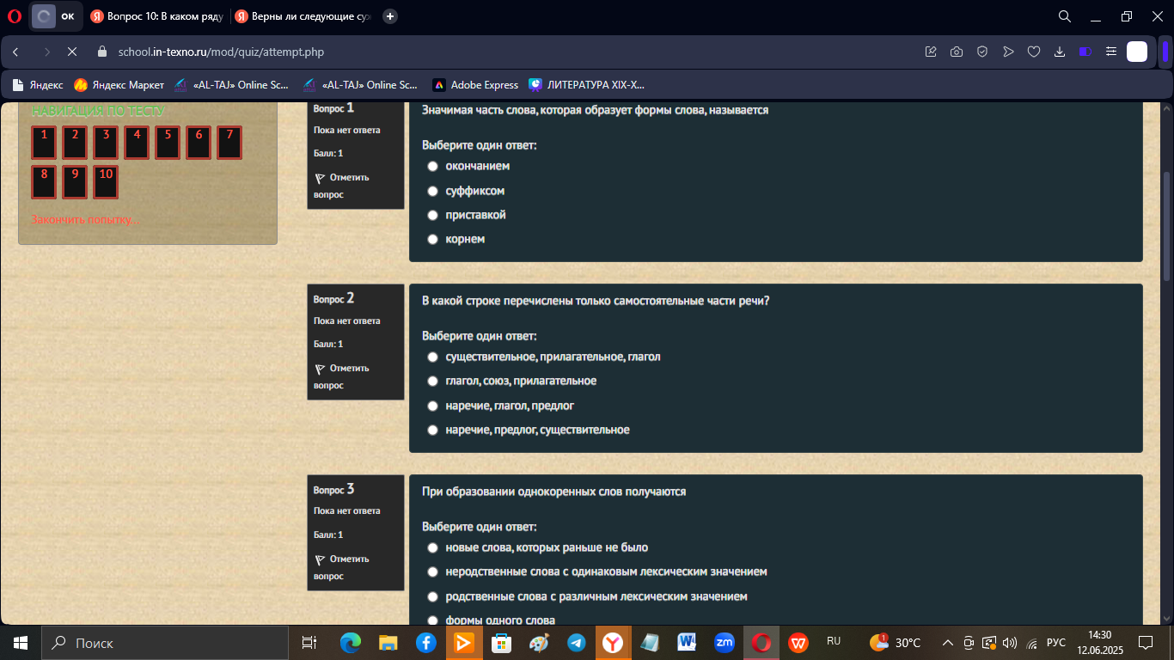Screen dimensions: 1174x660
Task: Open the downloads icon in the browser toolbar
Action: [1060, 52]
